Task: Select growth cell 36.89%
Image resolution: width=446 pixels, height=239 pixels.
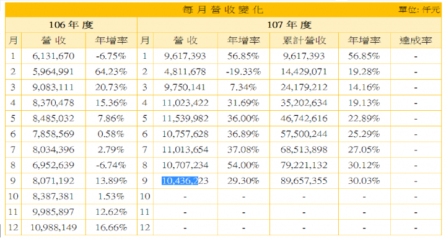Action: [x=243, y=134]
